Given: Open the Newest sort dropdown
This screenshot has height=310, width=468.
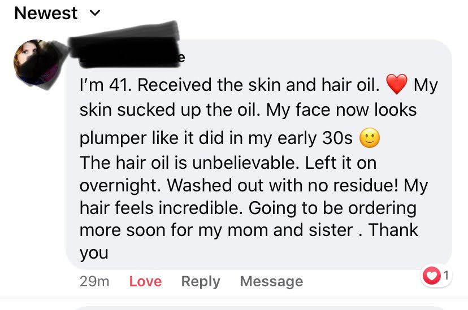Looking at the screenshot, I should coord(57,13).
